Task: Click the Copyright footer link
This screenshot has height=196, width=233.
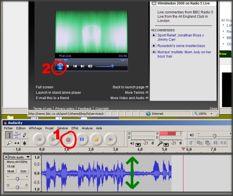Action: click(x=102, y=109)
